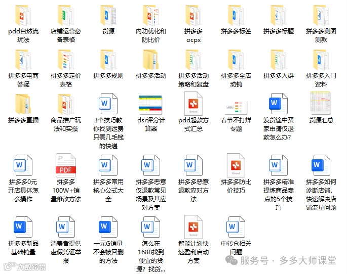Open the 拼多多活动策略和复盘 folder
This screenshot has height=274, width=347.
(x=193, y=60)
